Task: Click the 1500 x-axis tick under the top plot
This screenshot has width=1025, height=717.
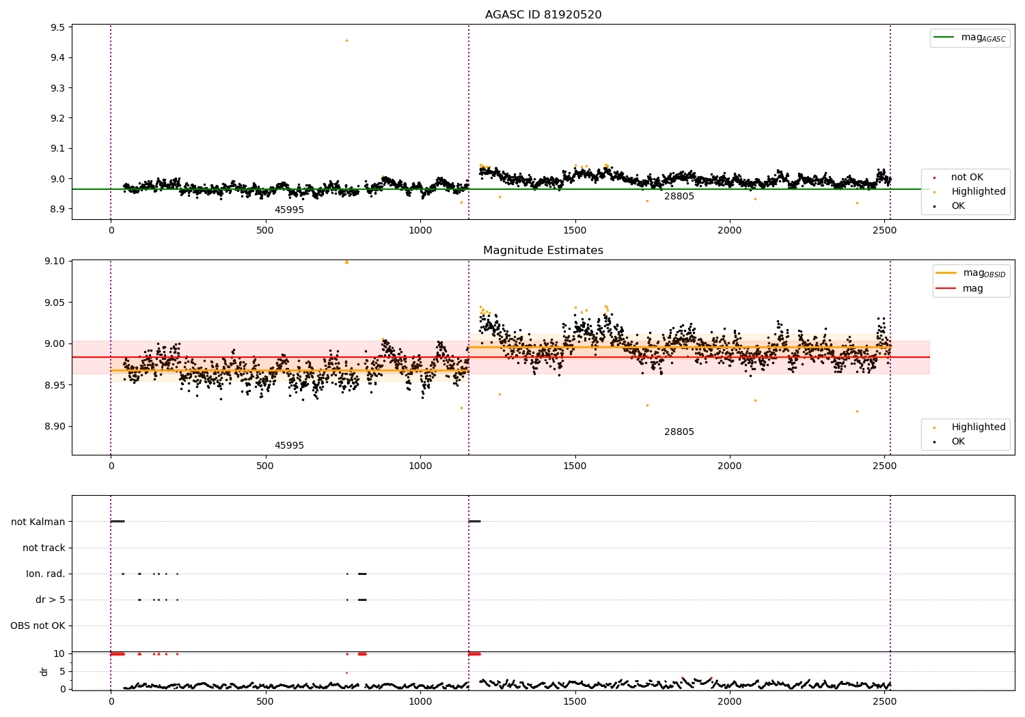Action: pos(575,230)
